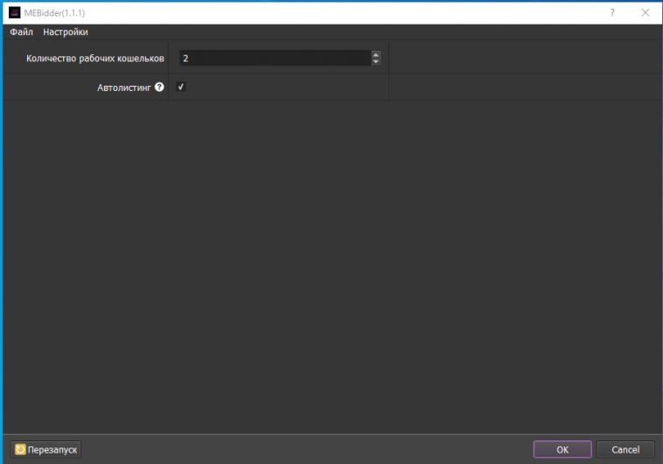Click the Количество рабочих кошельков label
The height and width of the screenshot is (464, 663).
[x=95, y=59]
